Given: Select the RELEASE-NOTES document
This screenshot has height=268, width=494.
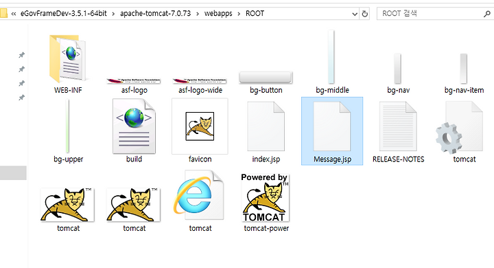Looking at the screenshot, I should (x=398, y=131).
